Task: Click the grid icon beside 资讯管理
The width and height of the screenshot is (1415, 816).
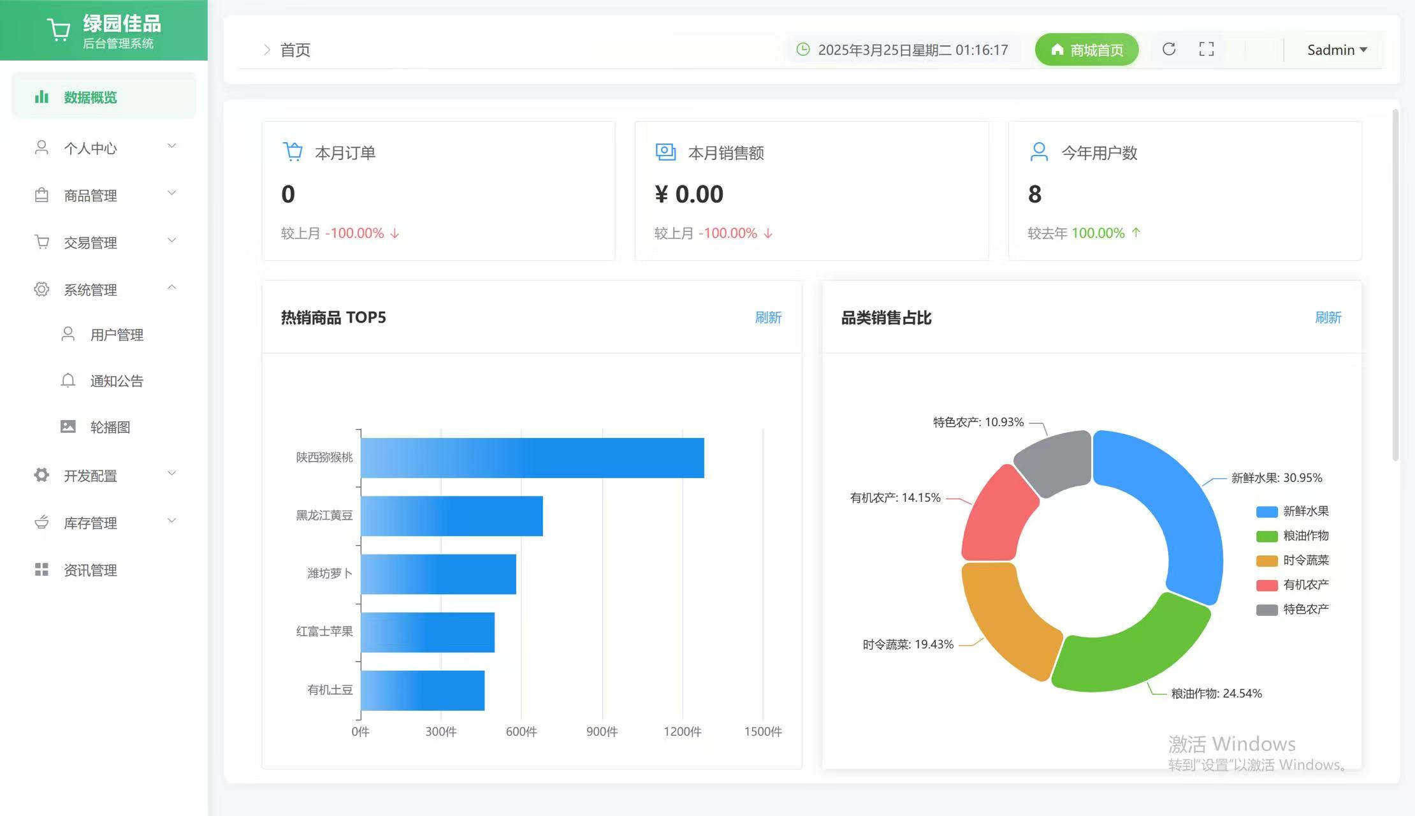Action: click(41, 569)
